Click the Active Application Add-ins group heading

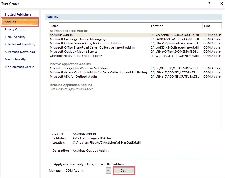tap(69, 31)
